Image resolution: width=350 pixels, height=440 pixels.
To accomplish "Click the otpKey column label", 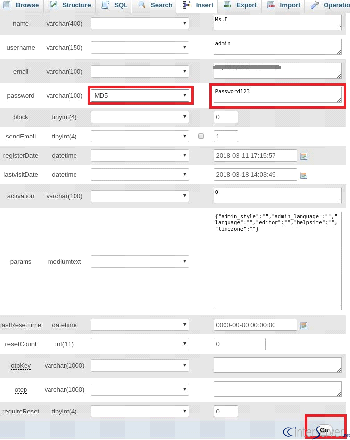I will click(21, 366).
